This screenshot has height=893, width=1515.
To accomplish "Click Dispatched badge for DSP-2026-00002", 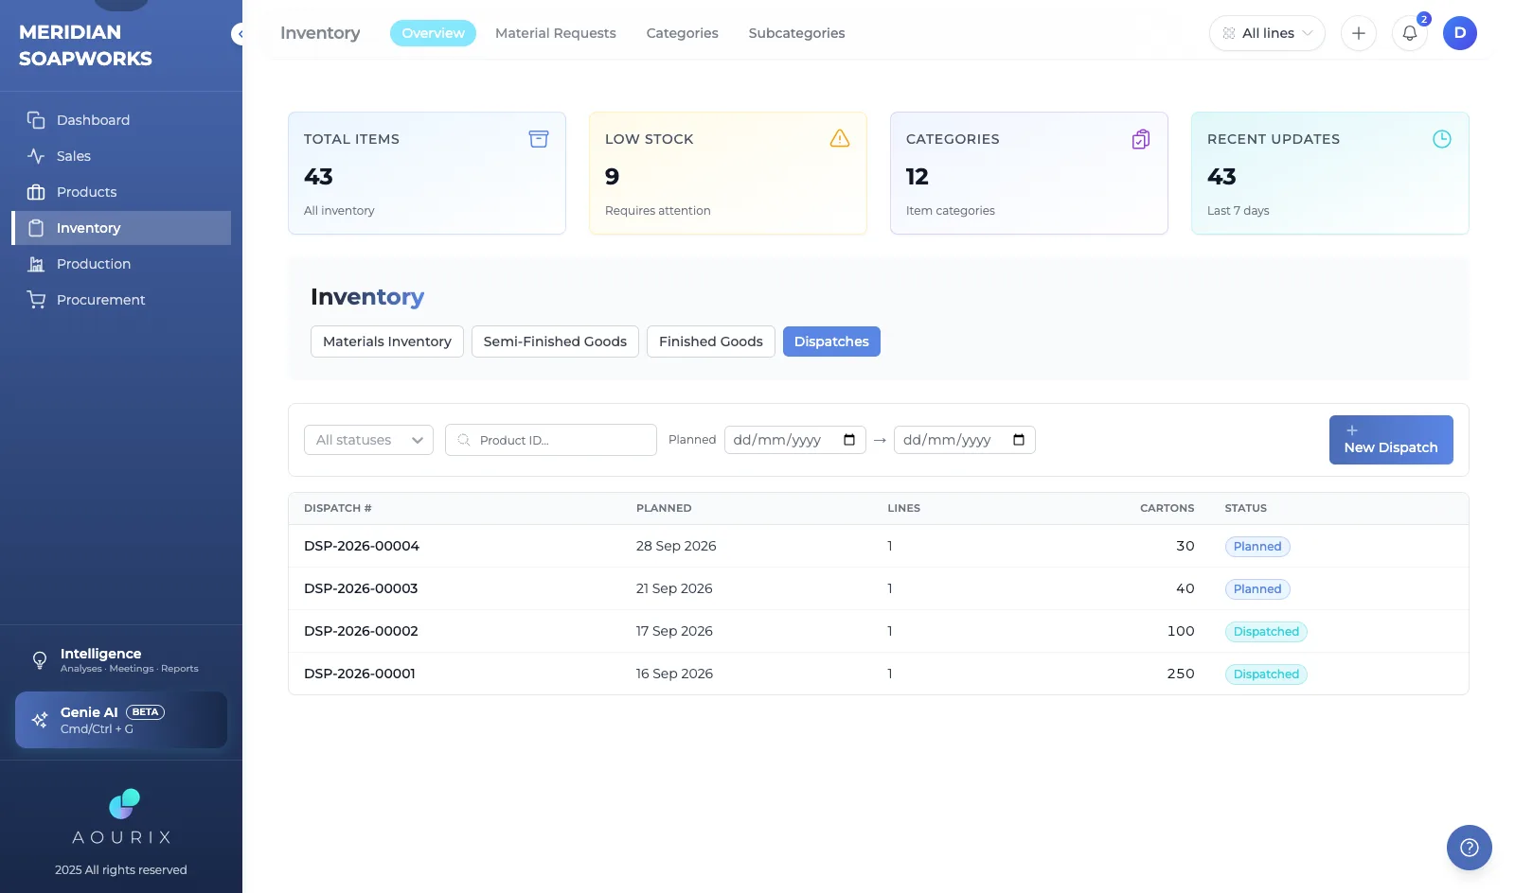I will 1266,632.
